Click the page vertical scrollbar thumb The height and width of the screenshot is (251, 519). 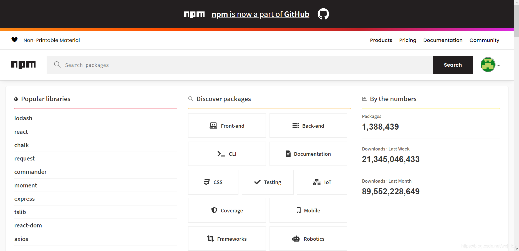(517, 21)
